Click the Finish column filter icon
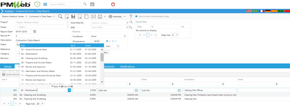 coord(172,84)
